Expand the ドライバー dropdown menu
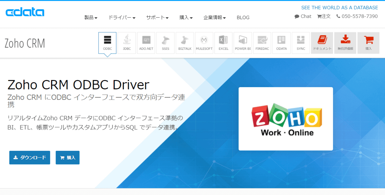Viewport: 385px width, 195px height. [122, 18]
